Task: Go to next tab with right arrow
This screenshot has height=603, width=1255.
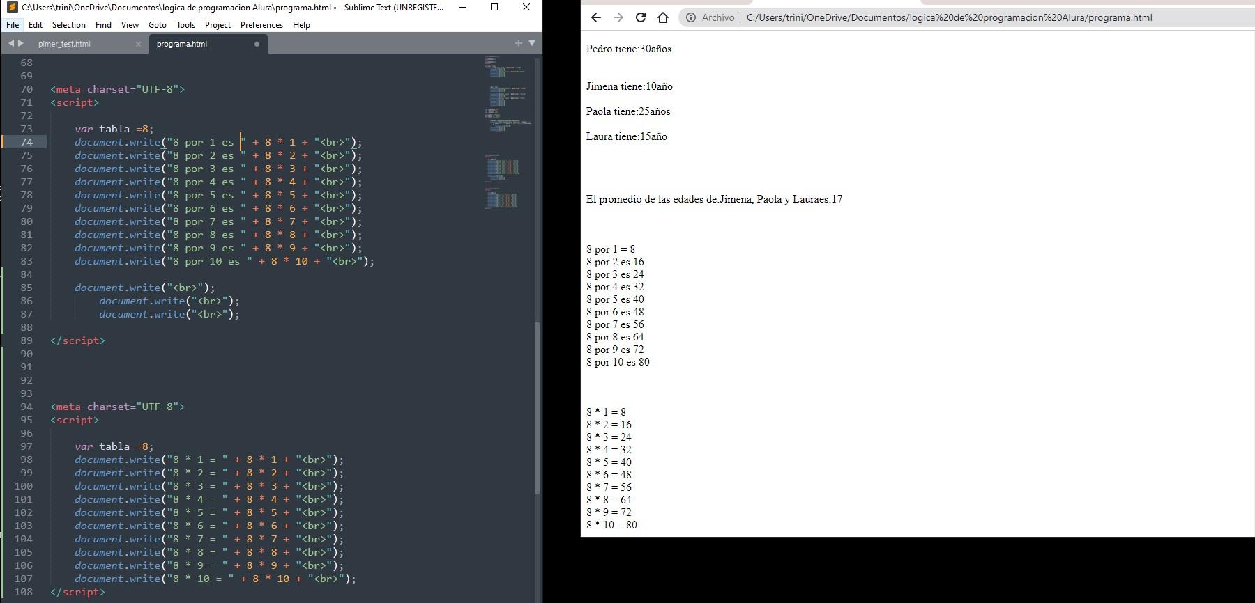Action: tap(21, 43)
